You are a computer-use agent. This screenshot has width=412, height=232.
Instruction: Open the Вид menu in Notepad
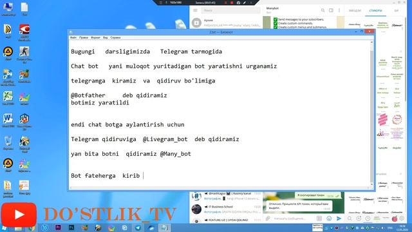[105, 37]
